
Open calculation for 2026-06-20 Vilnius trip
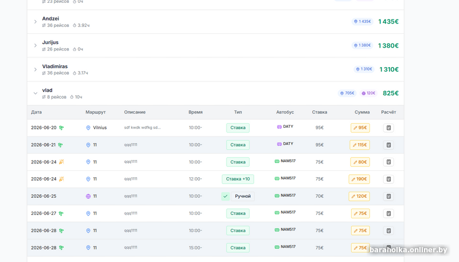coord(388,128)
